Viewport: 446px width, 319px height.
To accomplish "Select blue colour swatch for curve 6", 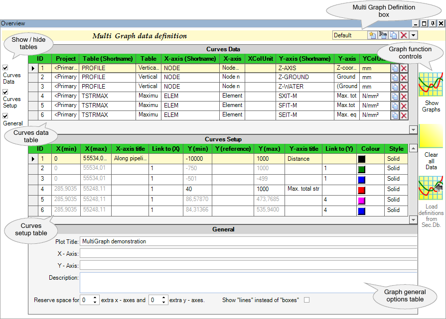I will [x=361, y=211].
